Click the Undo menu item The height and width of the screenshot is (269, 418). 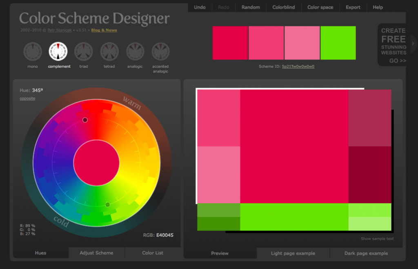[x=200, y=7]
